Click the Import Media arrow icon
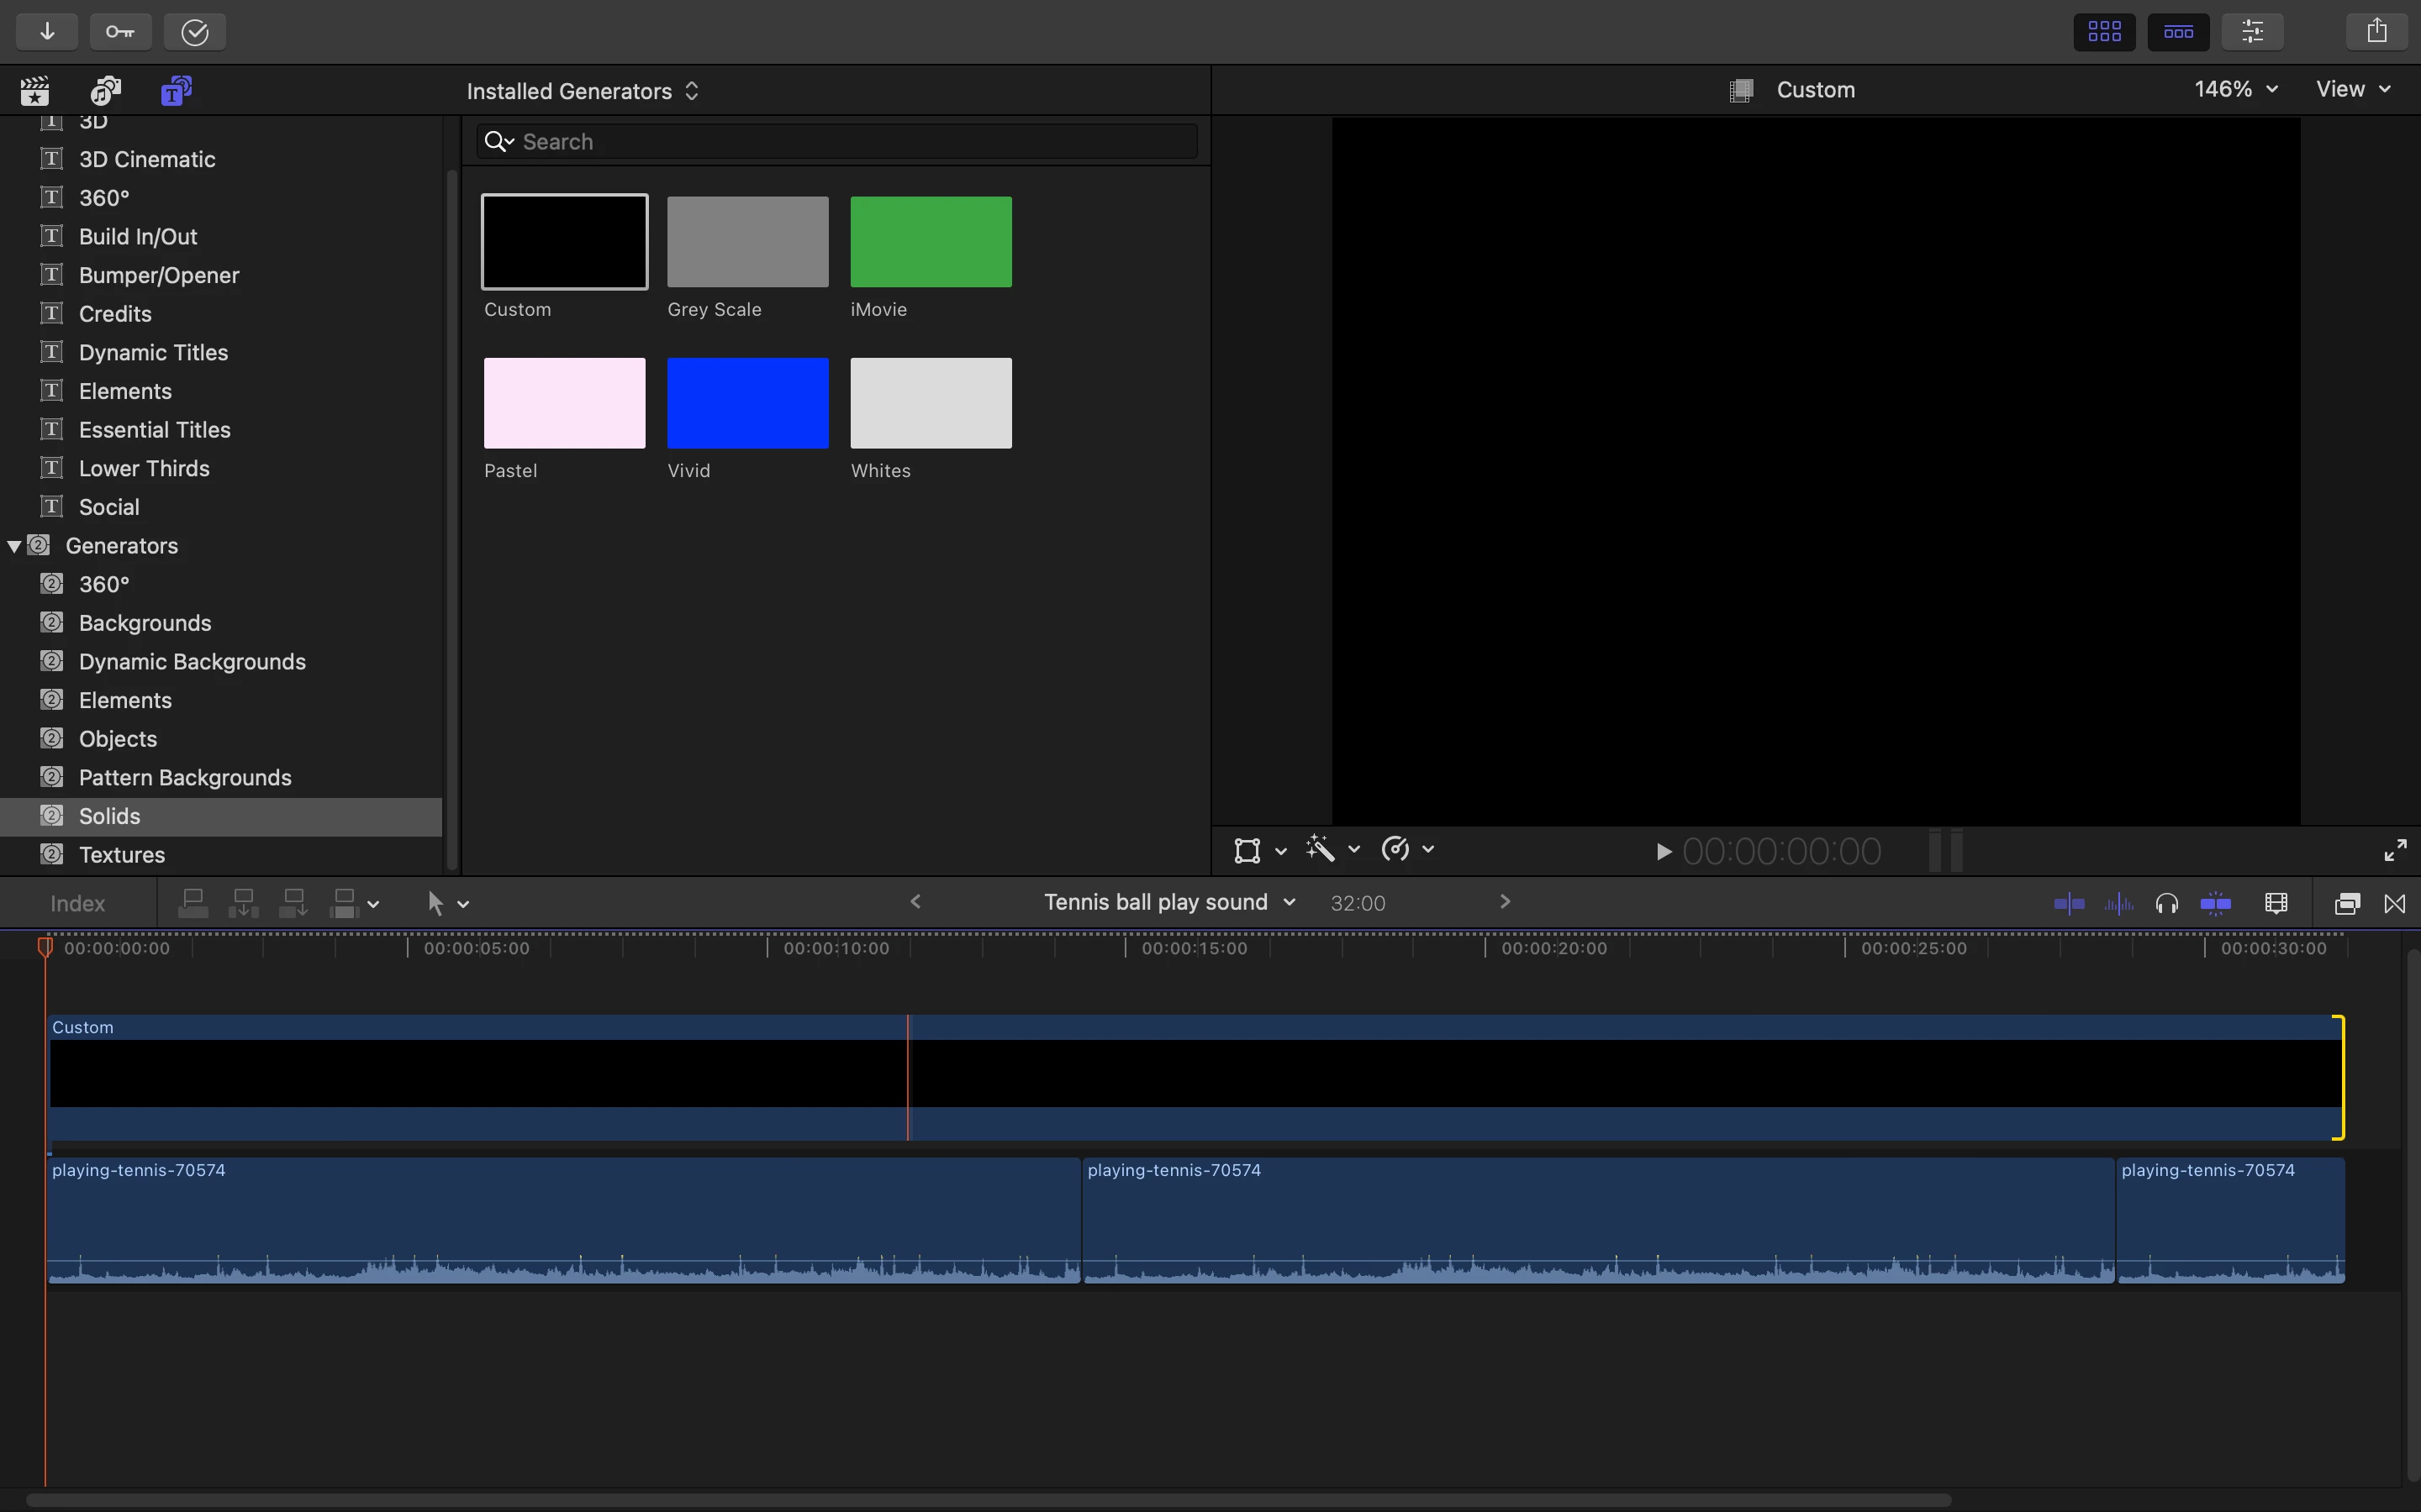This screenshot has width=2421, height=1512. (47, 32)
